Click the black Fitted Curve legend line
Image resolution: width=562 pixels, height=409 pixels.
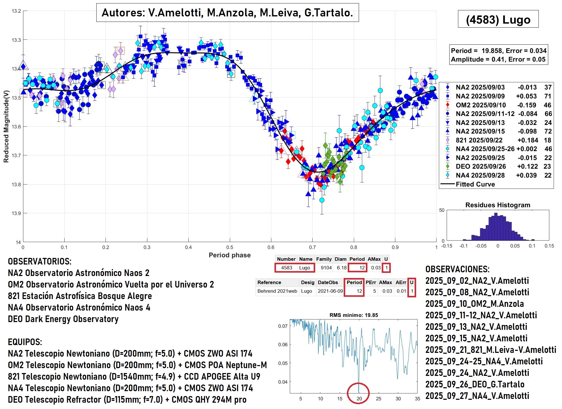point(448,184)
